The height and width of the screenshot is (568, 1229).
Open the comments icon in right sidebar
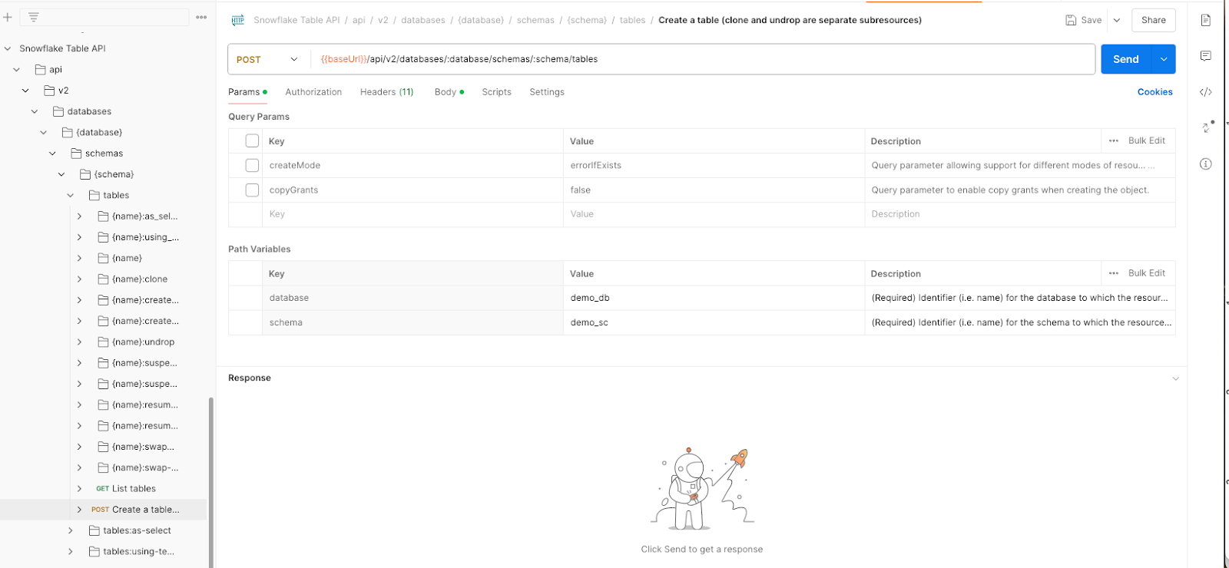(1206, 56)
